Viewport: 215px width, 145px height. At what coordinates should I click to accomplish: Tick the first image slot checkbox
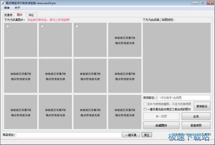pyautogui.click(x=8, y=26)
